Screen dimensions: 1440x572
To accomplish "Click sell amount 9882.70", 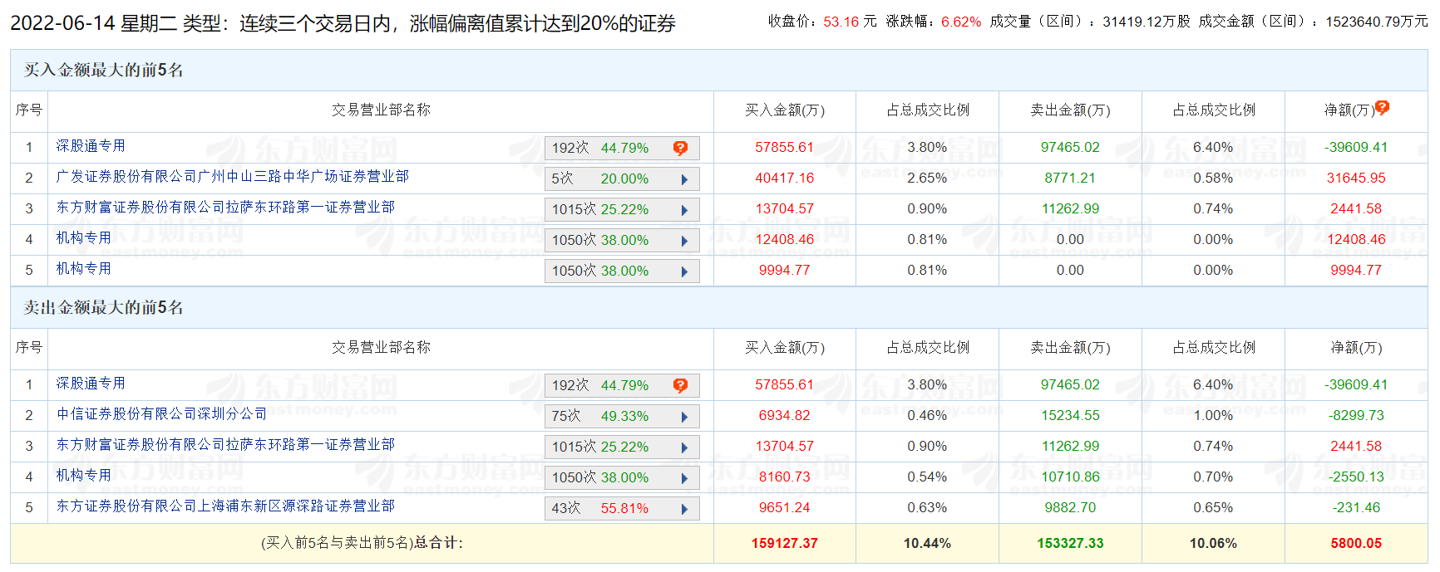I will (1070, 508).
